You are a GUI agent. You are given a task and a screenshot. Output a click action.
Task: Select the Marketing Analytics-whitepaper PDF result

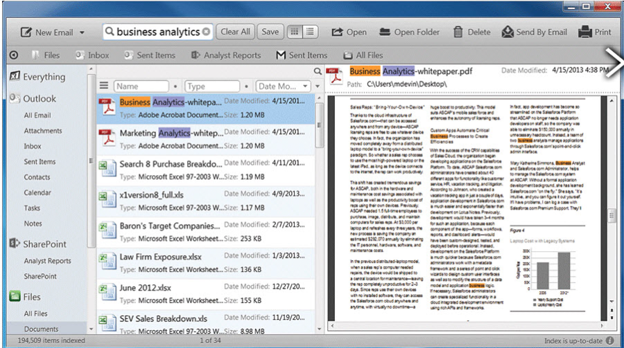click(x=206, y=140)
